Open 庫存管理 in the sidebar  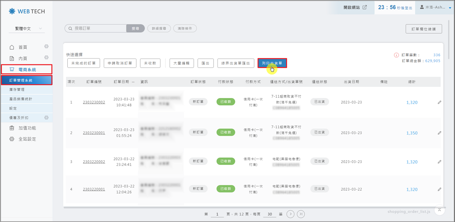pyautogui.click(x=17, y=90)
